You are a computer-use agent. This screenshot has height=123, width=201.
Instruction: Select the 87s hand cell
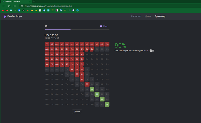pyautogui.click(x=82, y=74)
